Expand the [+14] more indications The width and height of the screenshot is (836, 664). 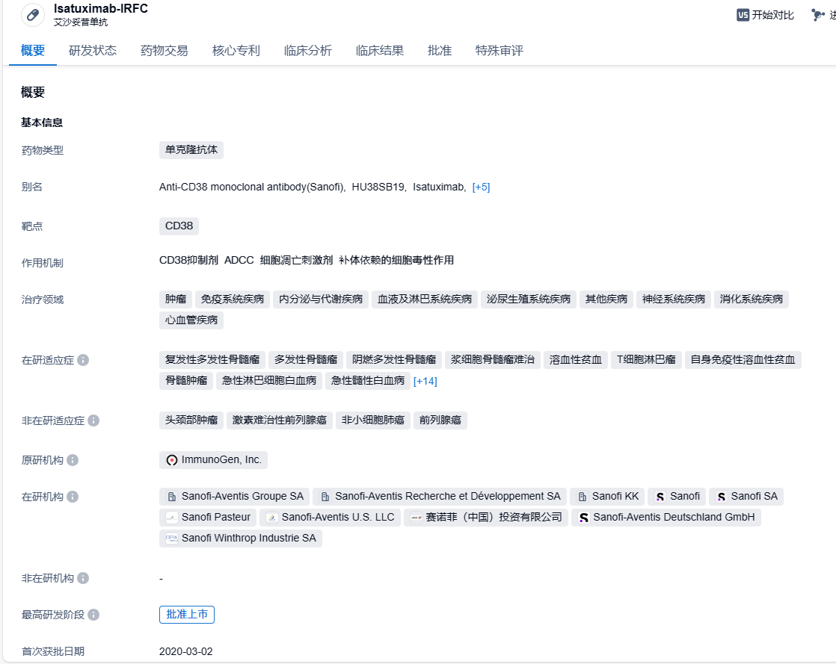coord(425,381)
